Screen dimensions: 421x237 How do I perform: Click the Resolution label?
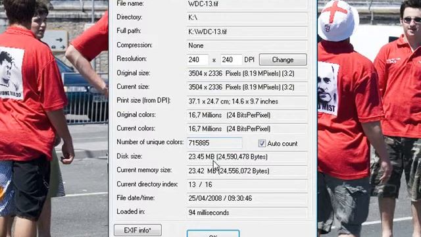point(132,59)
